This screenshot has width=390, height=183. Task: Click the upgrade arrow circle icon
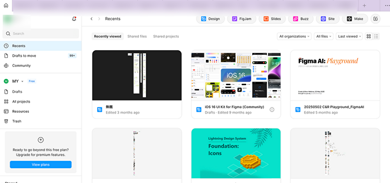(41, 140)
